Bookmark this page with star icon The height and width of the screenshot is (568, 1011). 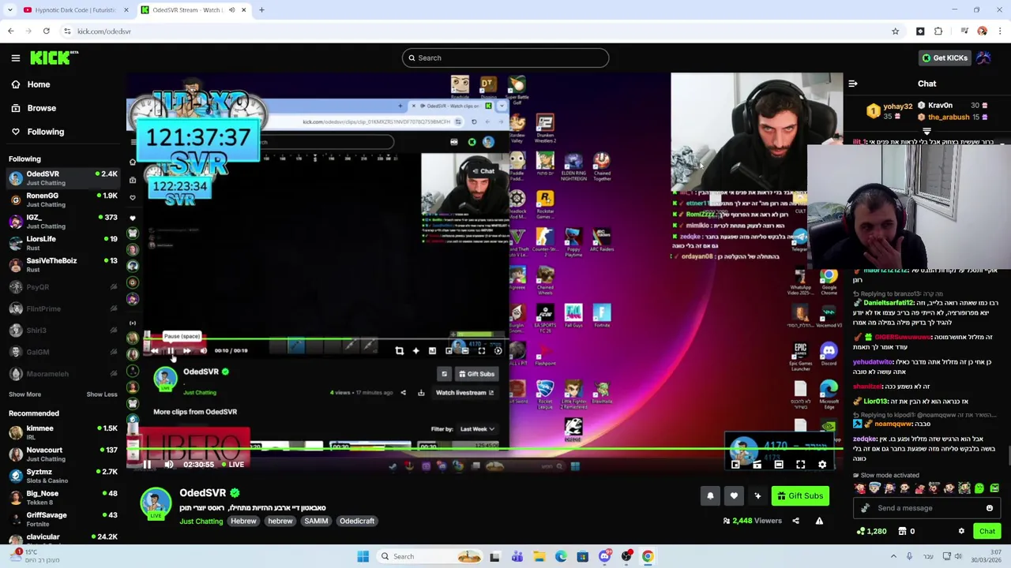pyautogui.click(x=895, y=32)
